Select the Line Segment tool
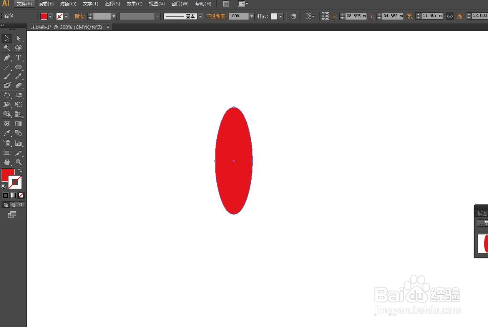Image resolution: width=488 pixels, height=327 pixels. [x=7, y=67]
